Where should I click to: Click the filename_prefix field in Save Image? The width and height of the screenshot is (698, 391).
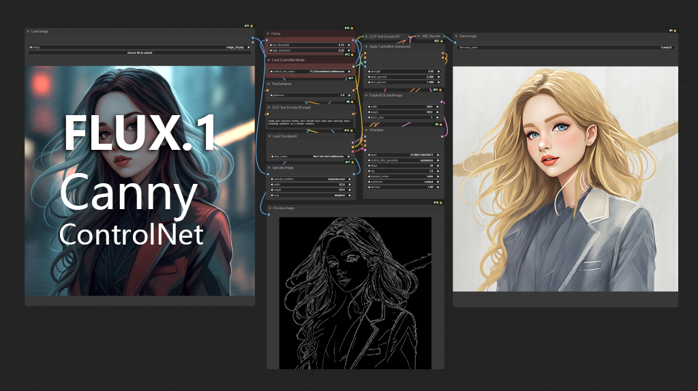click(x=565, y=47)
